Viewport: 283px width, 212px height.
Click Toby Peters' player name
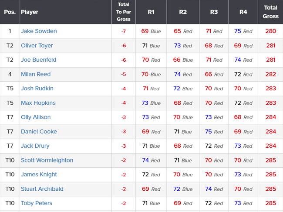pyautogui.click(x=37, y=203)
